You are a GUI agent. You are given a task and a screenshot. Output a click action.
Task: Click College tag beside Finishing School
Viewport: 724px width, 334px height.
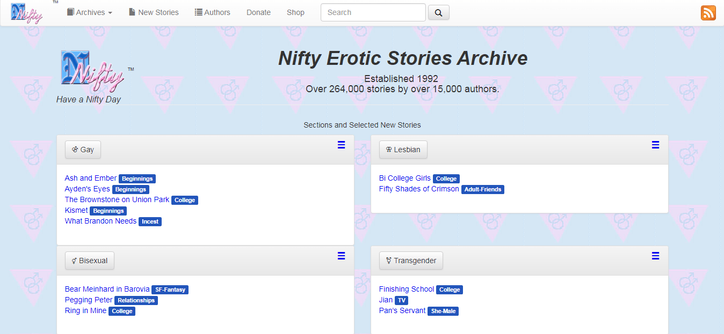click(450, 290)
